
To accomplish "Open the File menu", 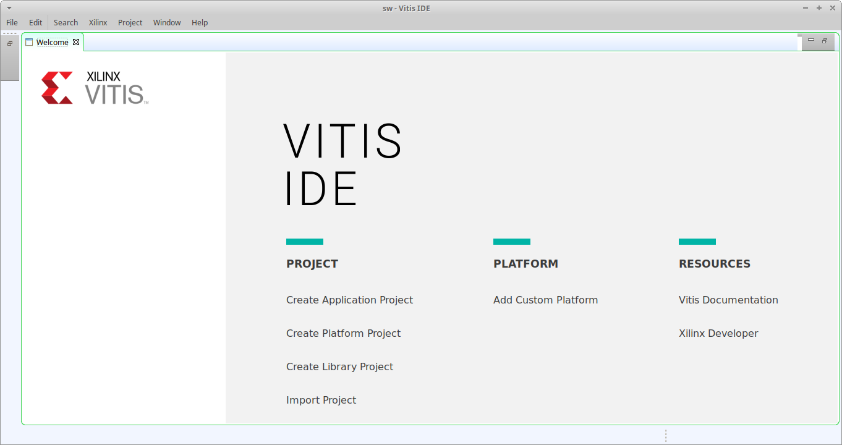I will [12, 22].
